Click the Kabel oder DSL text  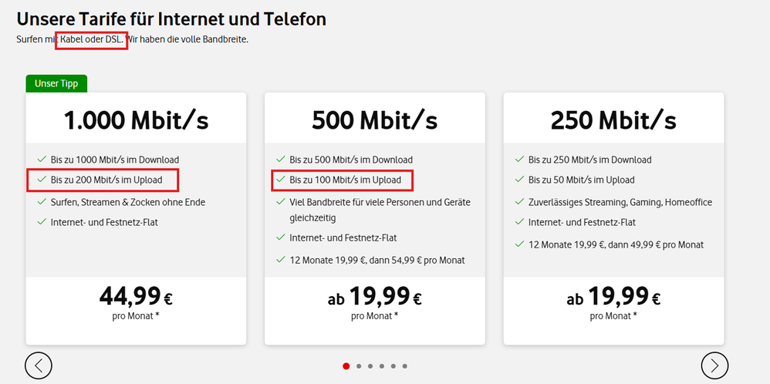click(x=91, y=39)
